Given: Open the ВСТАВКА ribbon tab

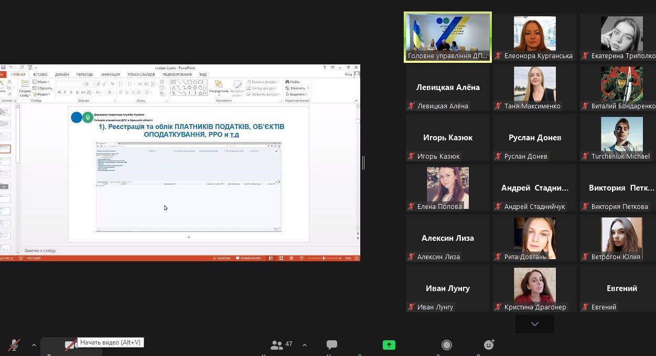Looking at the screenshot, I should coord(40,74).
